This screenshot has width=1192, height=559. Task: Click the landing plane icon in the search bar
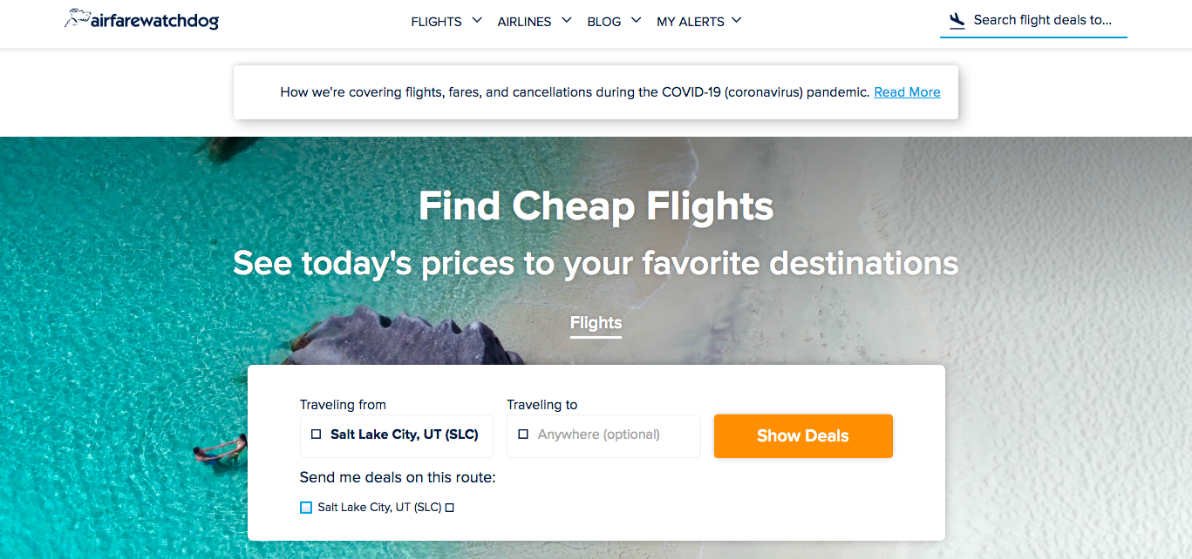click(x=957, y=18)
